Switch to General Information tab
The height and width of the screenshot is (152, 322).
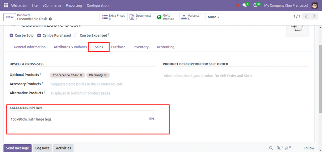click(x=30, y=47)
